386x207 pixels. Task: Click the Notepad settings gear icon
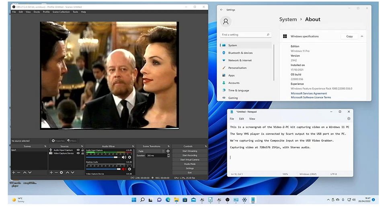click(x=349, y=118)
